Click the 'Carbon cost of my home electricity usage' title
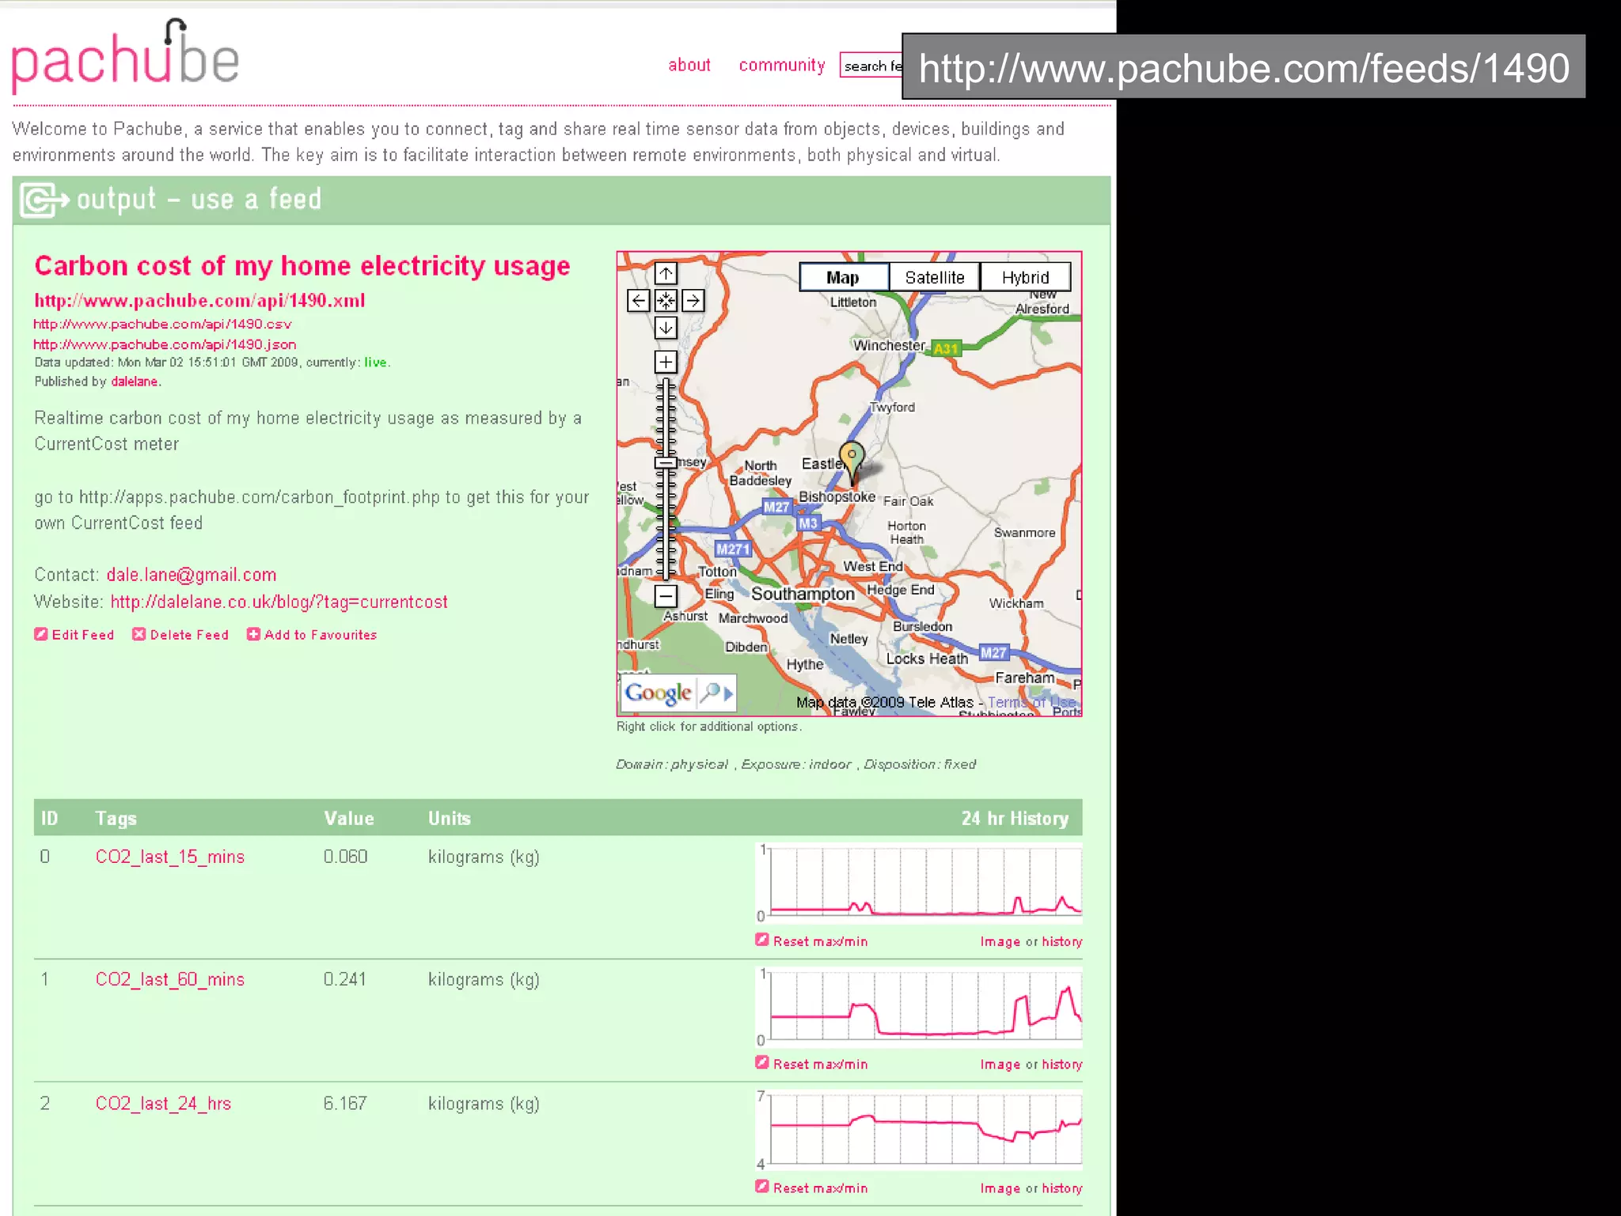1621x1216 pixels. [302, 266]
